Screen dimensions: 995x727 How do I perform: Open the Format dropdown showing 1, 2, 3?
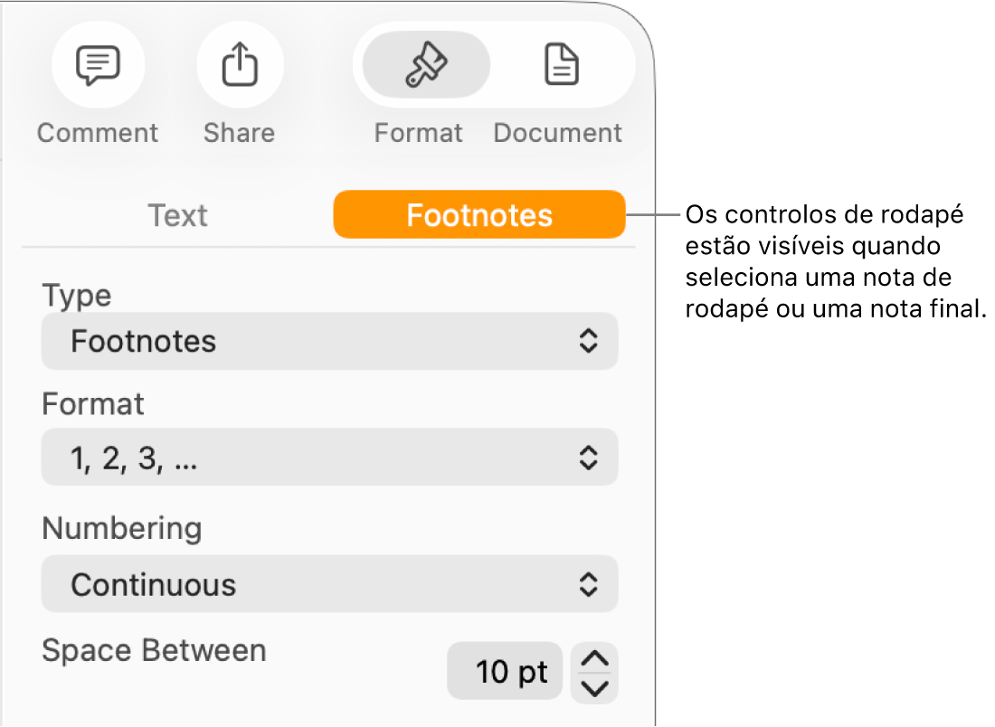[x=329, y=458]
